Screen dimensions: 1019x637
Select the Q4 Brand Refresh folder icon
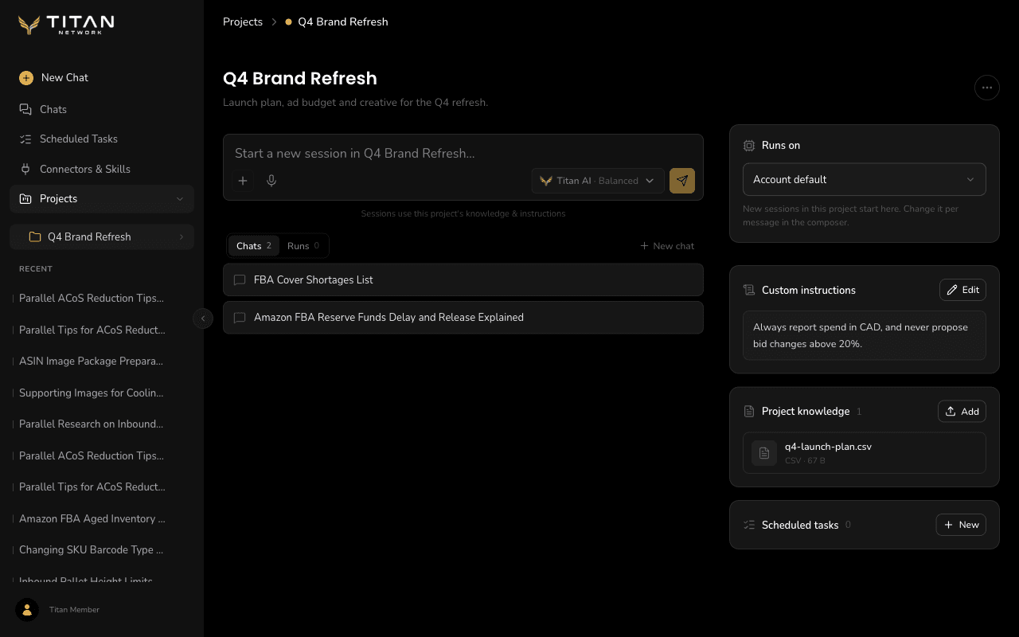coord(34,236)
